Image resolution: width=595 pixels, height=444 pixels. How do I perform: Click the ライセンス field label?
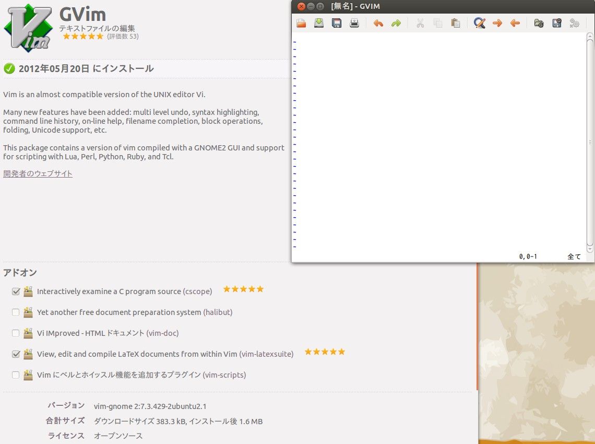pyautogui.click(x=66, y=436)
